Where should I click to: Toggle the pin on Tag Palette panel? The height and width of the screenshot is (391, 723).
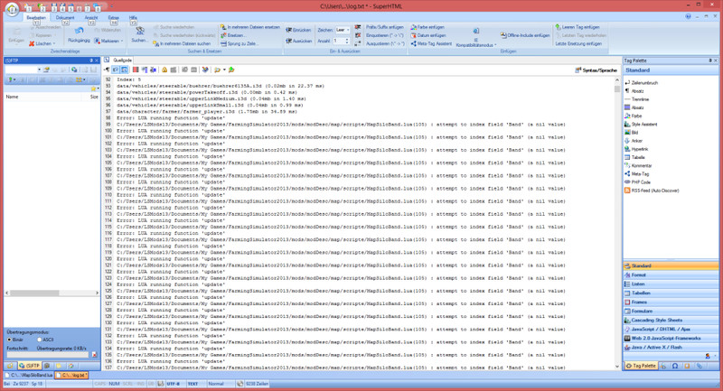click(x=710, y=61)
